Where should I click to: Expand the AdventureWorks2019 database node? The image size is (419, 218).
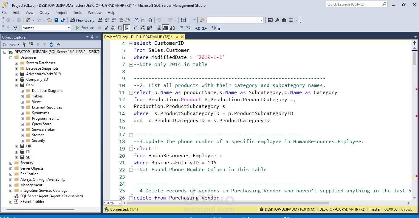point(17,74)
